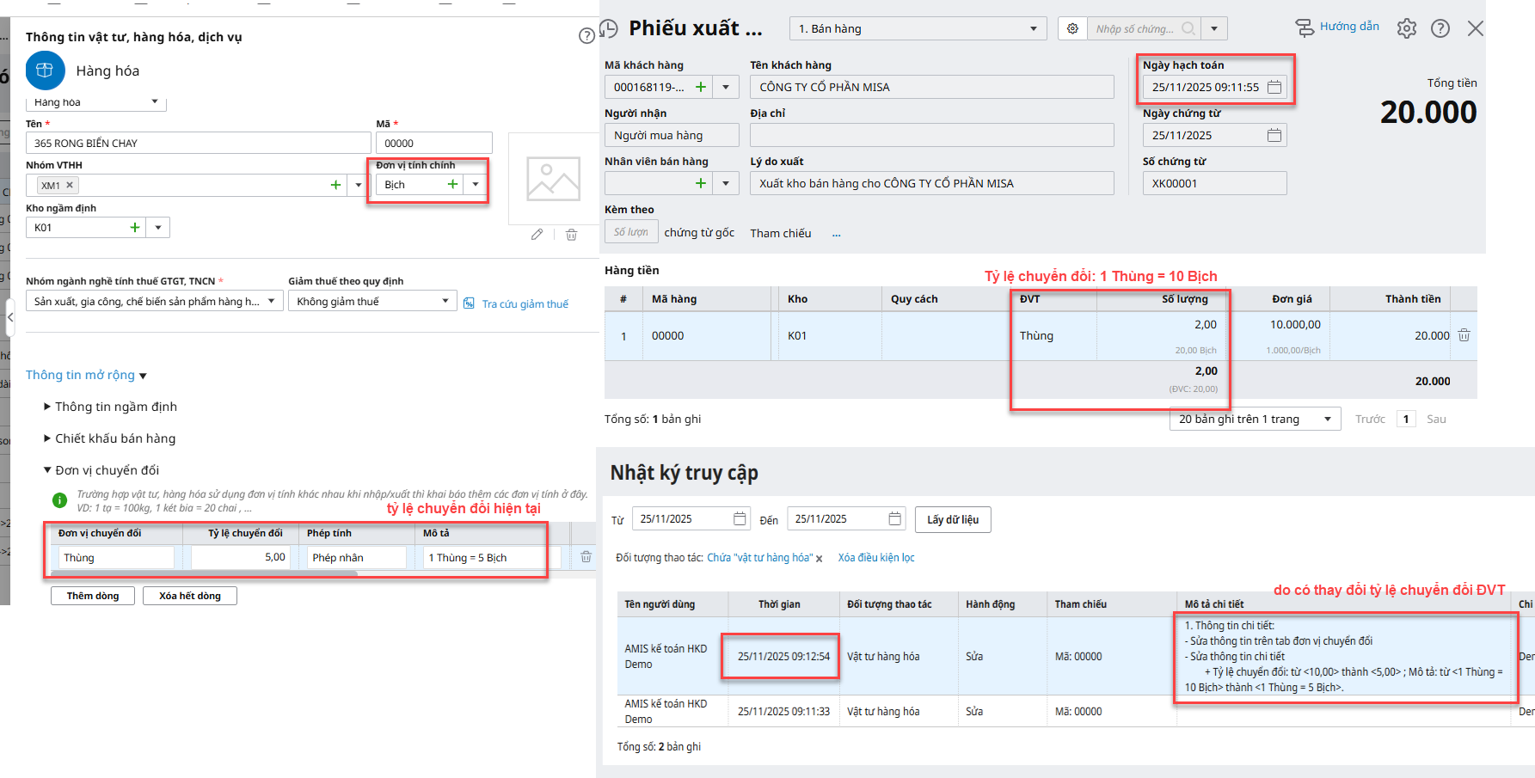Click the Xóa điều kiện lọc link
The width and height of the screenshot is (1535, 778).
pyautogui.click(x=875, y=558)
